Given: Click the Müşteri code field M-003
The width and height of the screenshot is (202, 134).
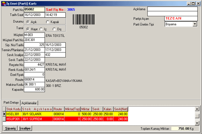Looking at the screenshot, I should tap(34, 35).
